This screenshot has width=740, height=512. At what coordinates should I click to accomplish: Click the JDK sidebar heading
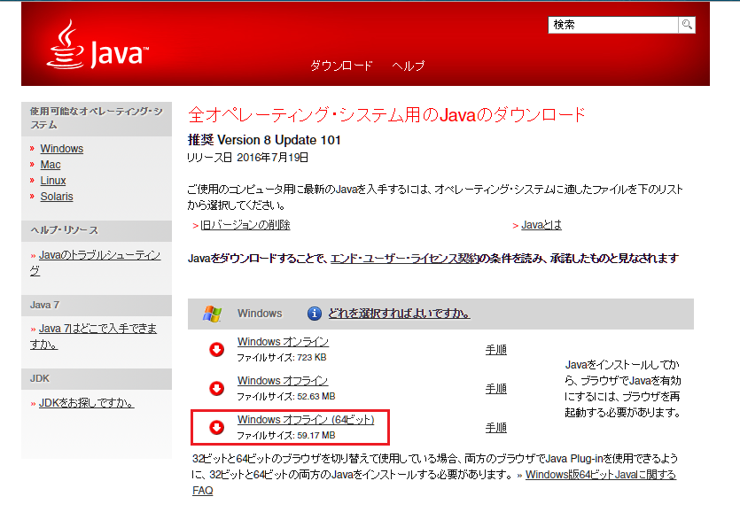point(40,378)
